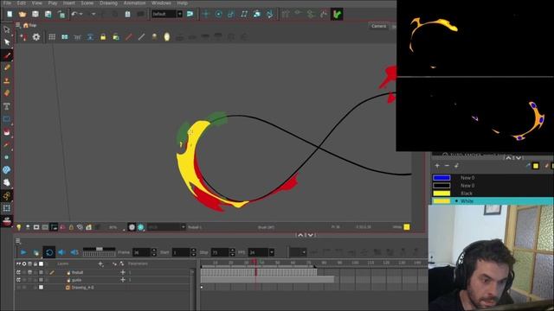Toggle Sound Scrubbing speaker button
Viewport: 554px width, 311px height.
click(74, 252)
